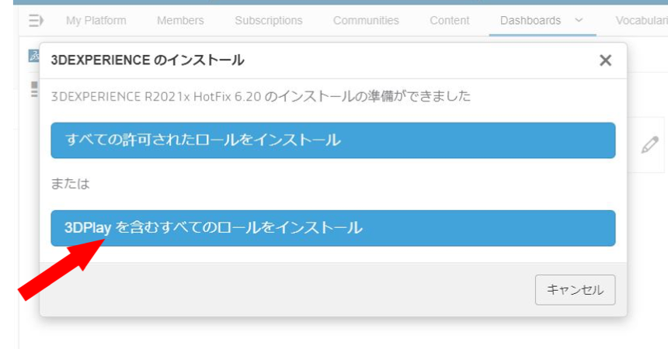Switch to the Members tab
The height and width of the screenshot is (349, 668).
coord(180,20)
